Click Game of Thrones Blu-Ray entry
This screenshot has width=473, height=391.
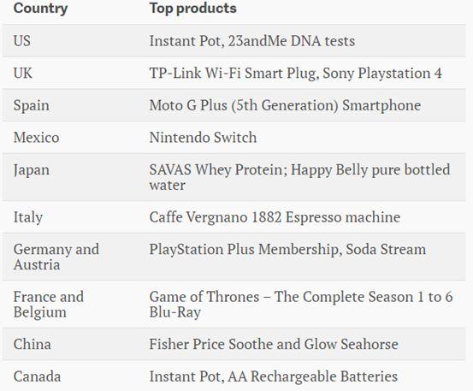[x=301, y=304]
